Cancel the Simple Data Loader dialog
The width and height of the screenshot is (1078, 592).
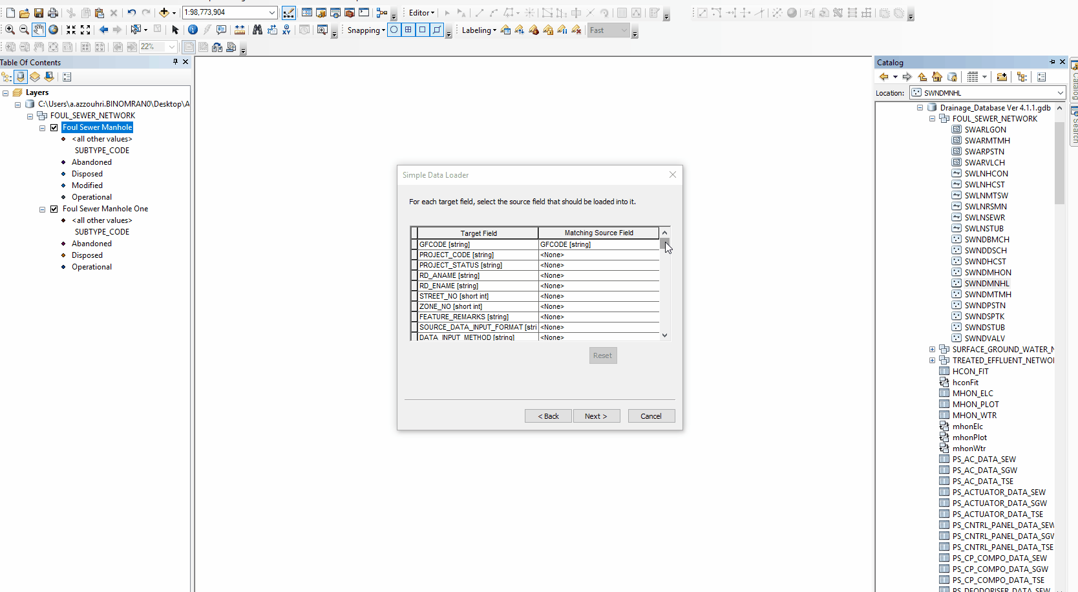pyautogui.click(x=651, y=416)
